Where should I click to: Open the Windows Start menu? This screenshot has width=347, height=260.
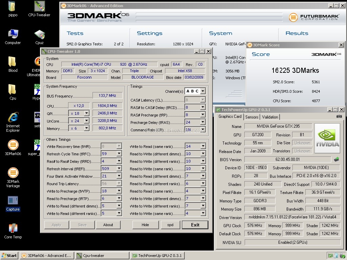(9, 256)
